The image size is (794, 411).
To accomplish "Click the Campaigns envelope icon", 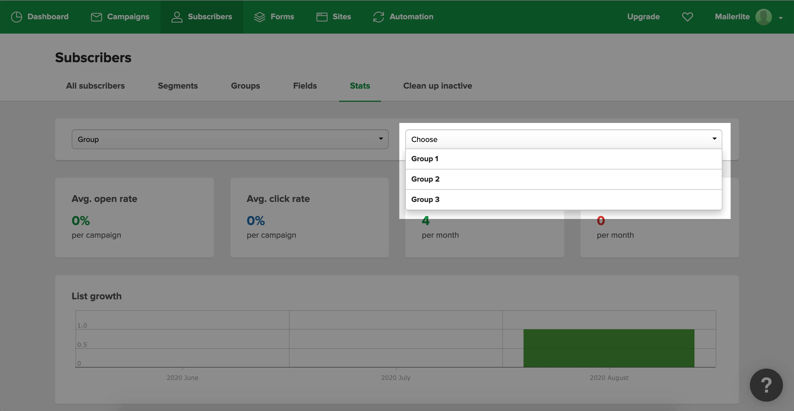I will tap(96, 17).
